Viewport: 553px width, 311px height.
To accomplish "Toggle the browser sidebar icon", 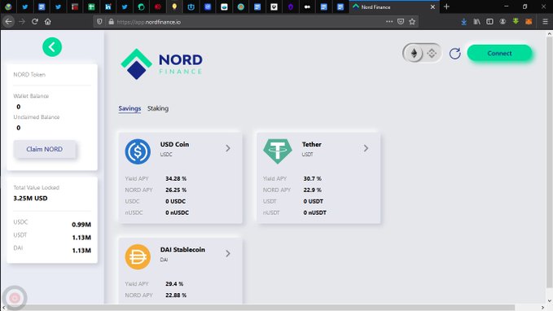I will [x=489, y=21].
